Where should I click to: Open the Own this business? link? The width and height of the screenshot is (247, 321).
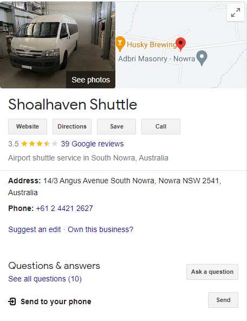[x=100, y=229]
